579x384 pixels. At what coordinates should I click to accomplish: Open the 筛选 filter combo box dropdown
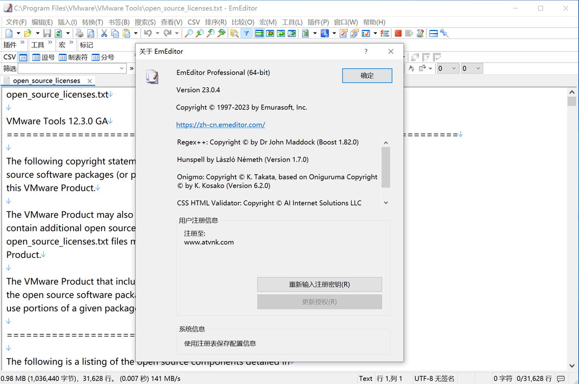pos(122,68)
